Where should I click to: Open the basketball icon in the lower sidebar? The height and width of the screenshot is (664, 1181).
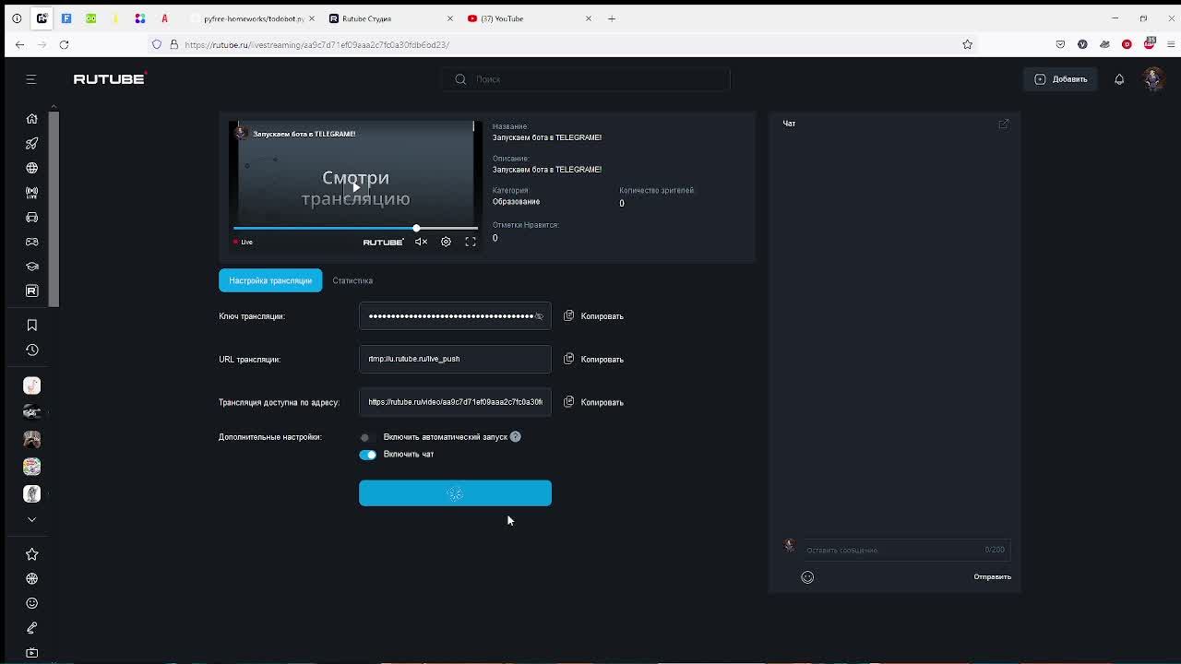tap(31, 579)
